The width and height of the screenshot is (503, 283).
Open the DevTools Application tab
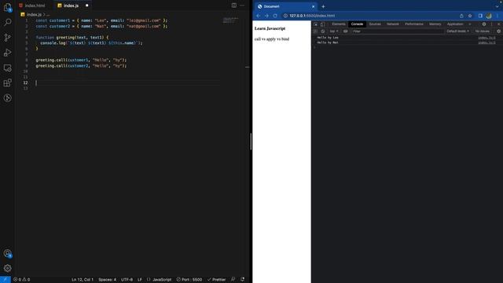(455, 24)
